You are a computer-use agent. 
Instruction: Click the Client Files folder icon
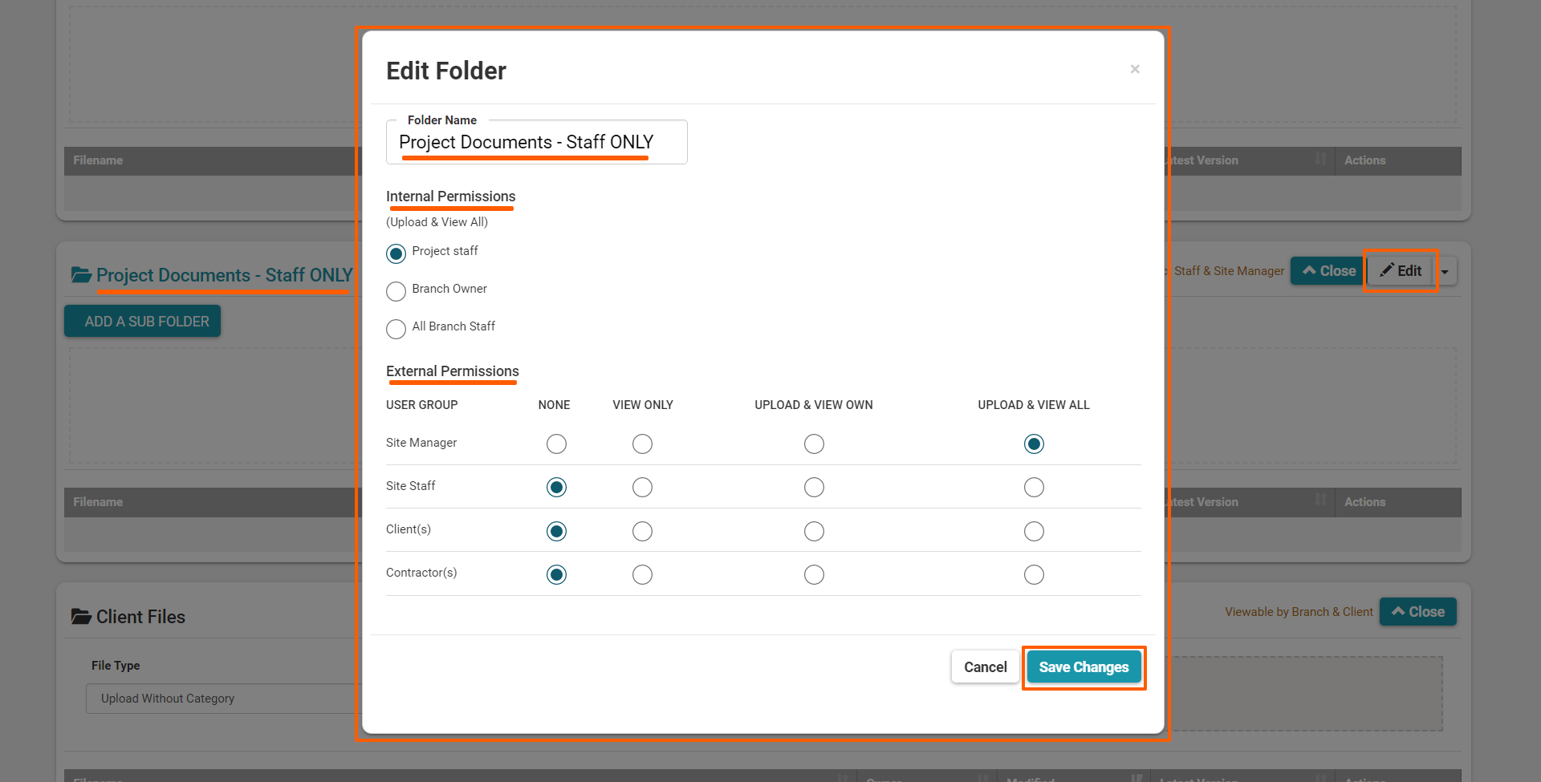(x=81, y=617)
